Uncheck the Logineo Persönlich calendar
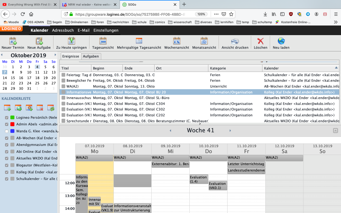 7,117
